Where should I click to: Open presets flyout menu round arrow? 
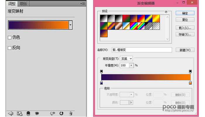pyautogui.click(x=166, y=12)
